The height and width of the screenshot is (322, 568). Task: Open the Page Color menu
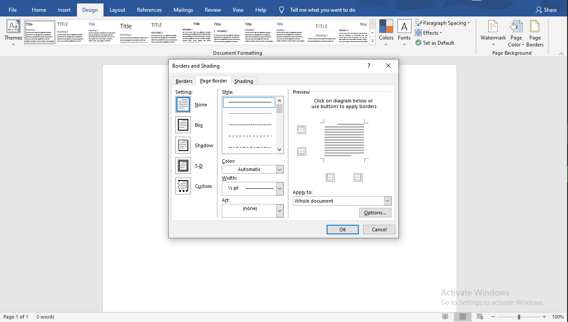point(516,33)
